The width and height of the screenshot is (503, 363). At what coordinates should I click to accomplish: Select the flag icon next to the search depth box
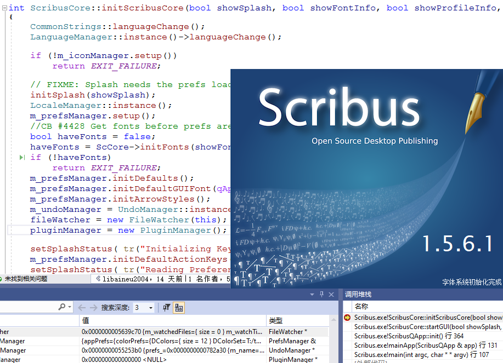pos(166,307)
